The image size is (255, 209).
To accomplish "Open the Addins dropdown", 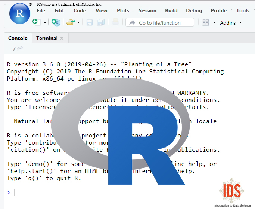I will tap(231, 23).
